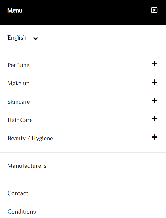Select the Beauty / Hygiene category
Screen dimensions: 166x218
(30, 139)
